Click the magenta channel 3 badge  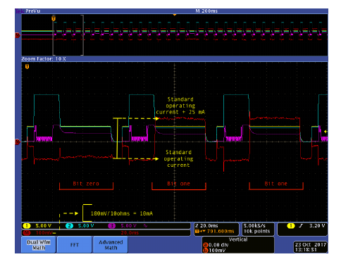pyautogui.click(x=112, y=226)
